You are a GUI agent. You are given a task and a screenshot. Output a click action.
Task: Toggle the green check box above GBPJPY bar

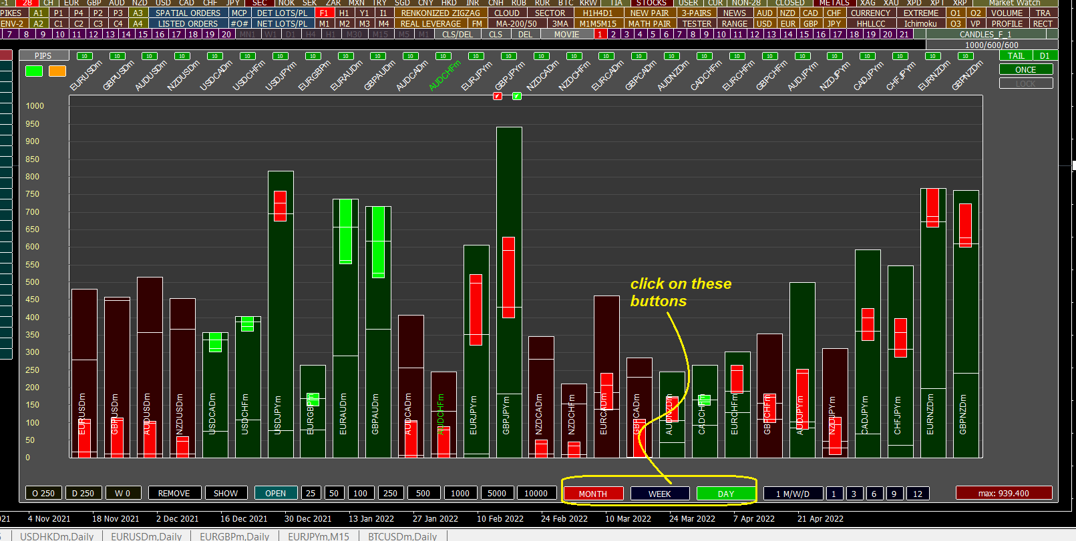(x=516, y=96)
